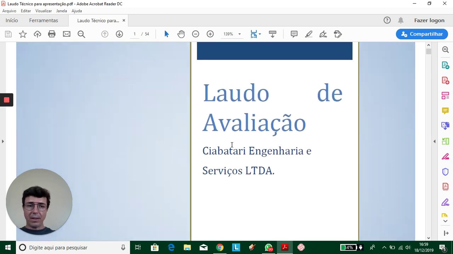Click the Save file icon

[x=8, y=34]
